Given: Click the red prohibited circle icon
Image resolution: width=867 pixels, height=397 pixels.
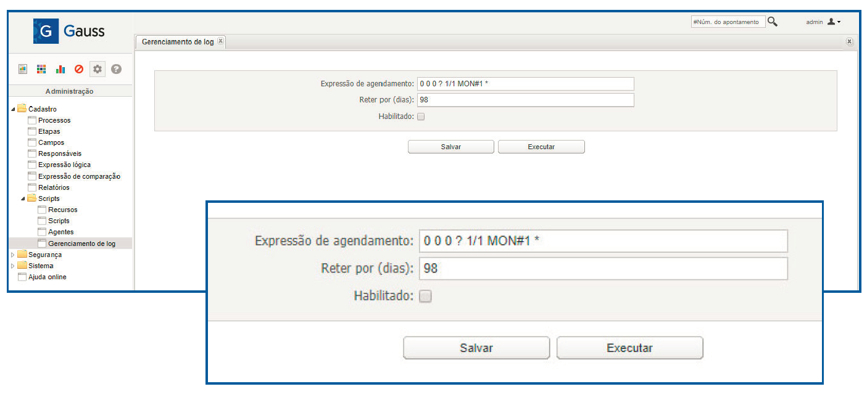Looking at the screenshot, I should [79, 69].
